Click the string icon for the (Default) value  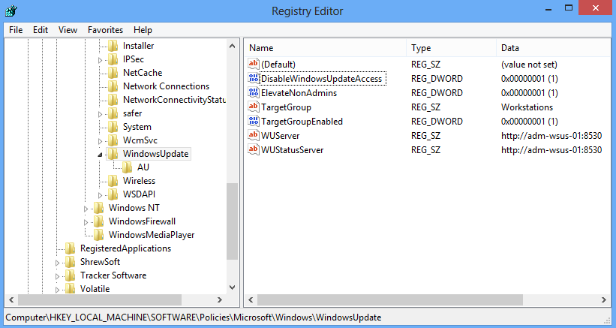(x=254, y=64)
